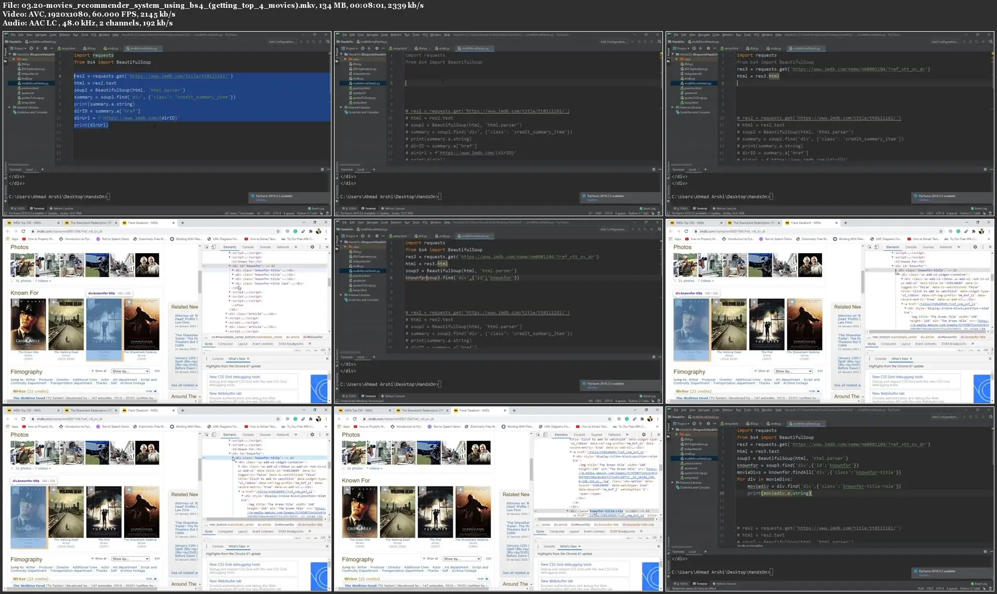The image size is (997, 594).
Task: Switch to 'IMDb Top 250' tab, Mist-highlighted Chrome frame
Action: pyautogui.click(x=34, y=222)
